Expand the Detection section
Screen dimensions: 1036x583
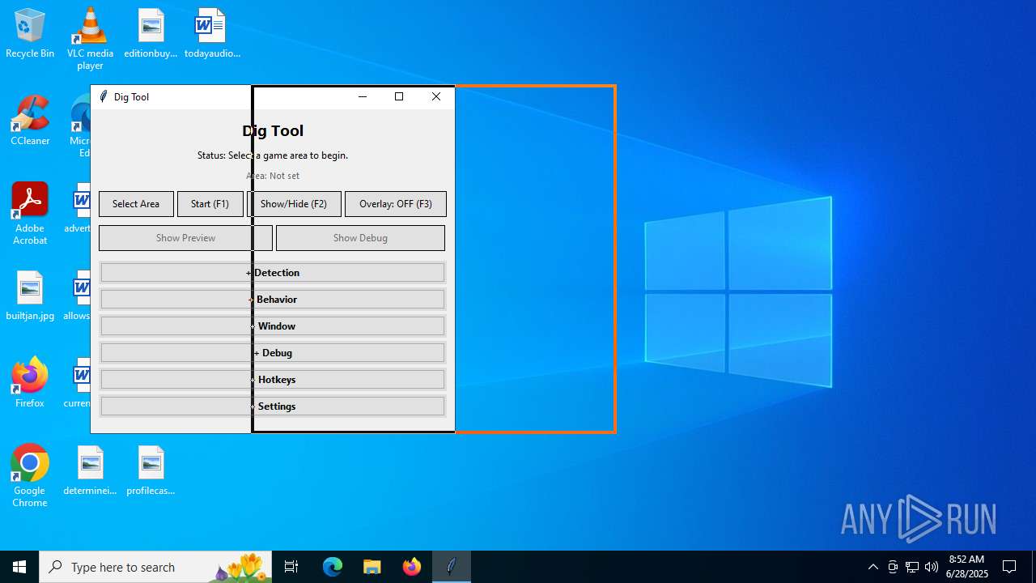click(272, 273)
